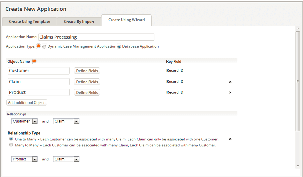
Task: Click Define Fields for Product object
Action: click(87, 92)
